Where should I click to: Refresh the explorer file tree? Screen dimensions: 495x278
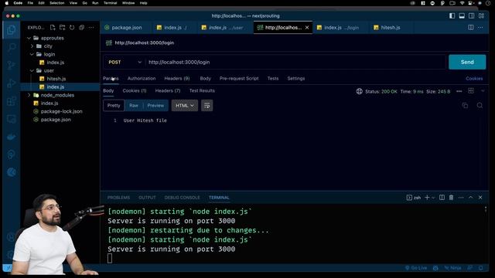coord(72,28)
